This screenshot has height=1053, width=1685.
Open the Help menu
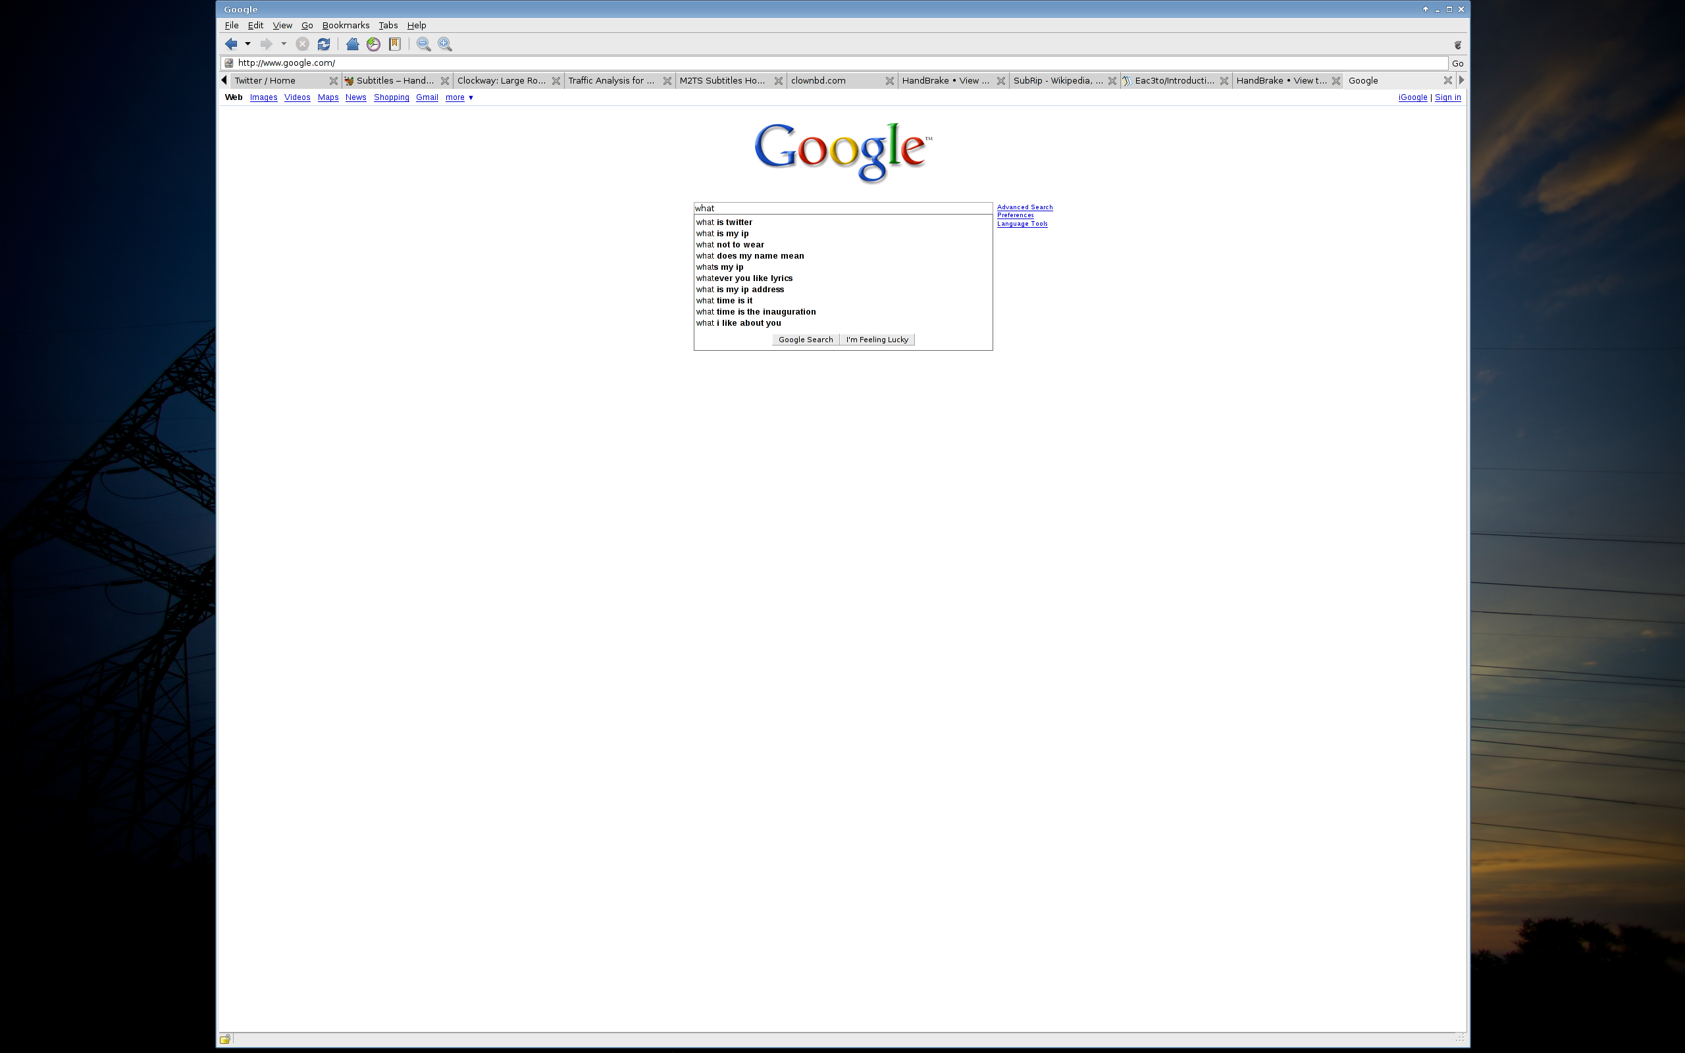click(x=417, y=25)
